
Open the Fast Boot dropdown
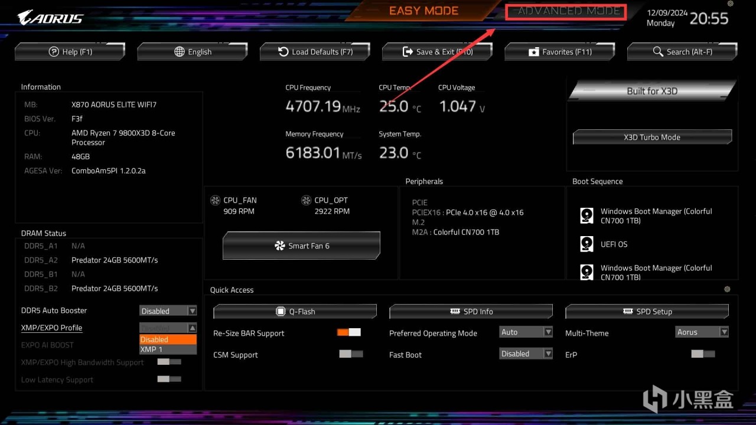(526, 354)
